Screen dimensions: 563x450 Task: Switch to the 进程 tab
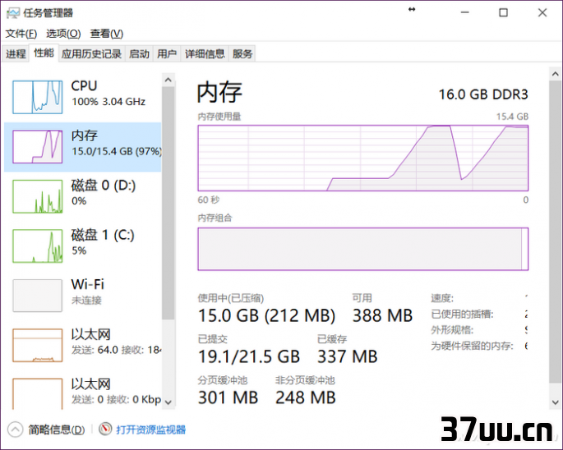(x=16, y=54)
